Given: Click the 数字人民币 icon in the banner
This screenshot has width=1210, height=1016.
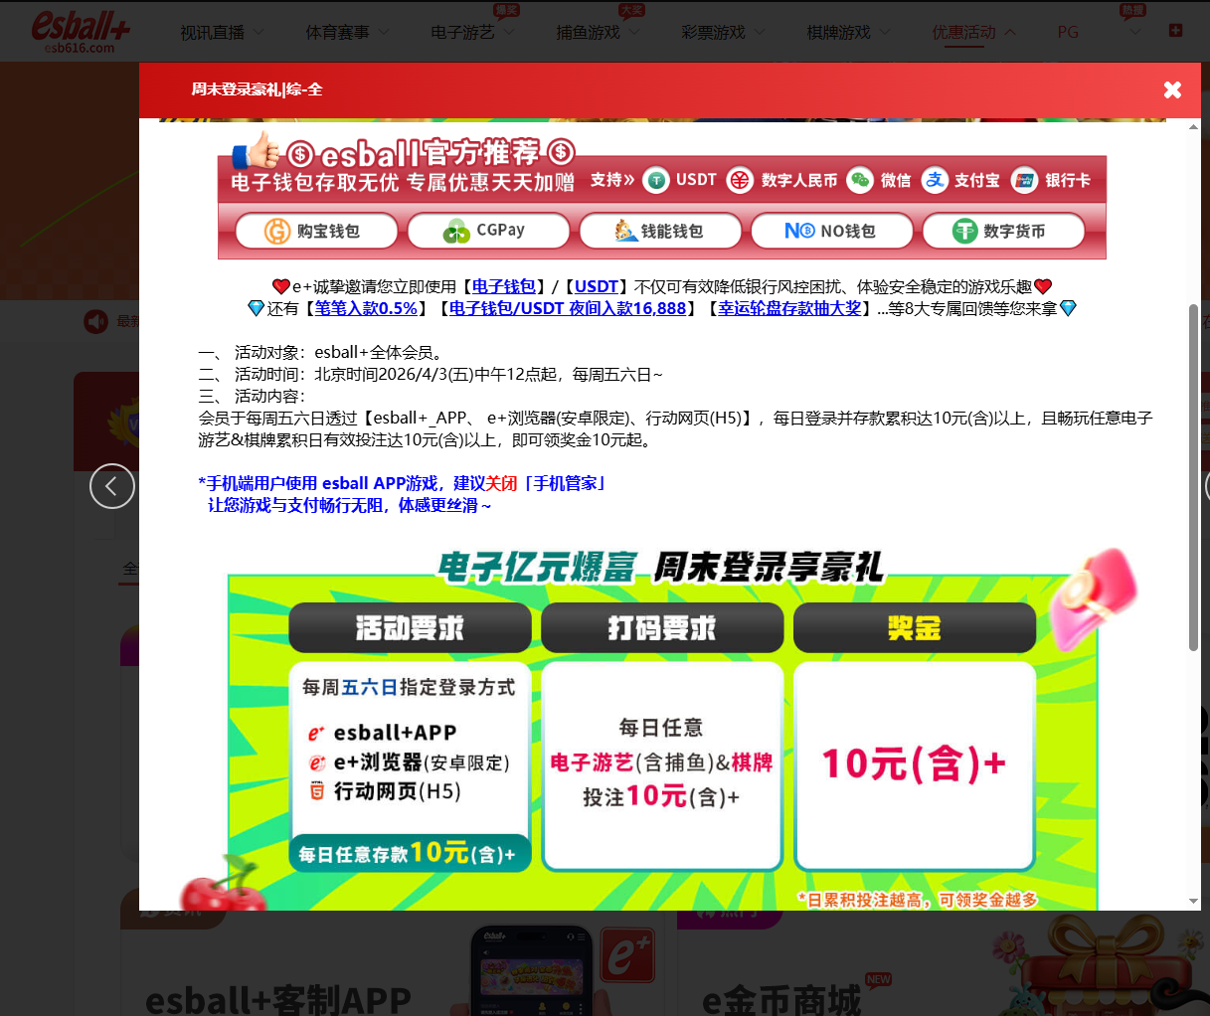Looking at the screenshot, I should tap(740, 180).
